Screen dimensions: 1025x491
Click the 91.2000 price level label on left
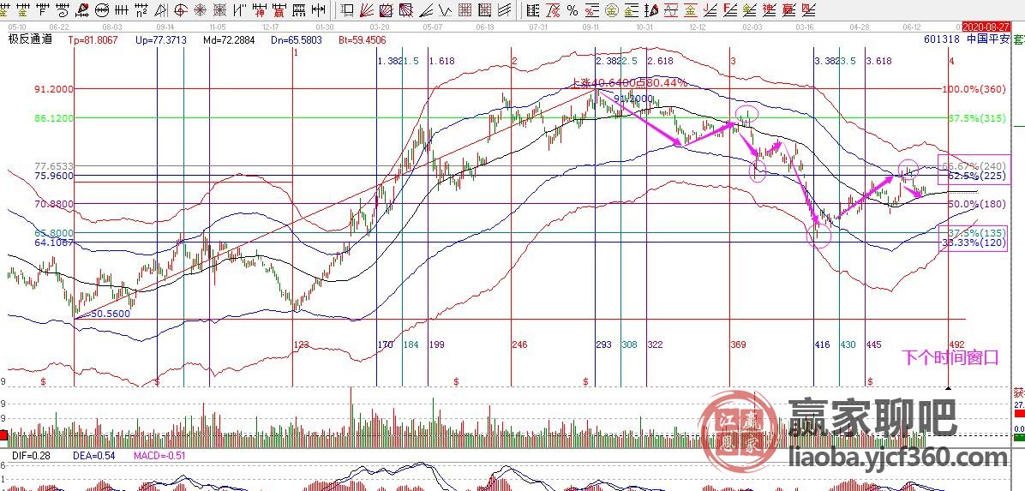click(x=54, y=89)
